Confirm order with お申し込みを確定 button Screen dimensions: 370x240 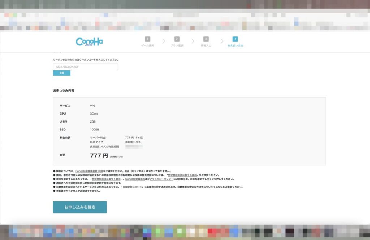(80, 207)
